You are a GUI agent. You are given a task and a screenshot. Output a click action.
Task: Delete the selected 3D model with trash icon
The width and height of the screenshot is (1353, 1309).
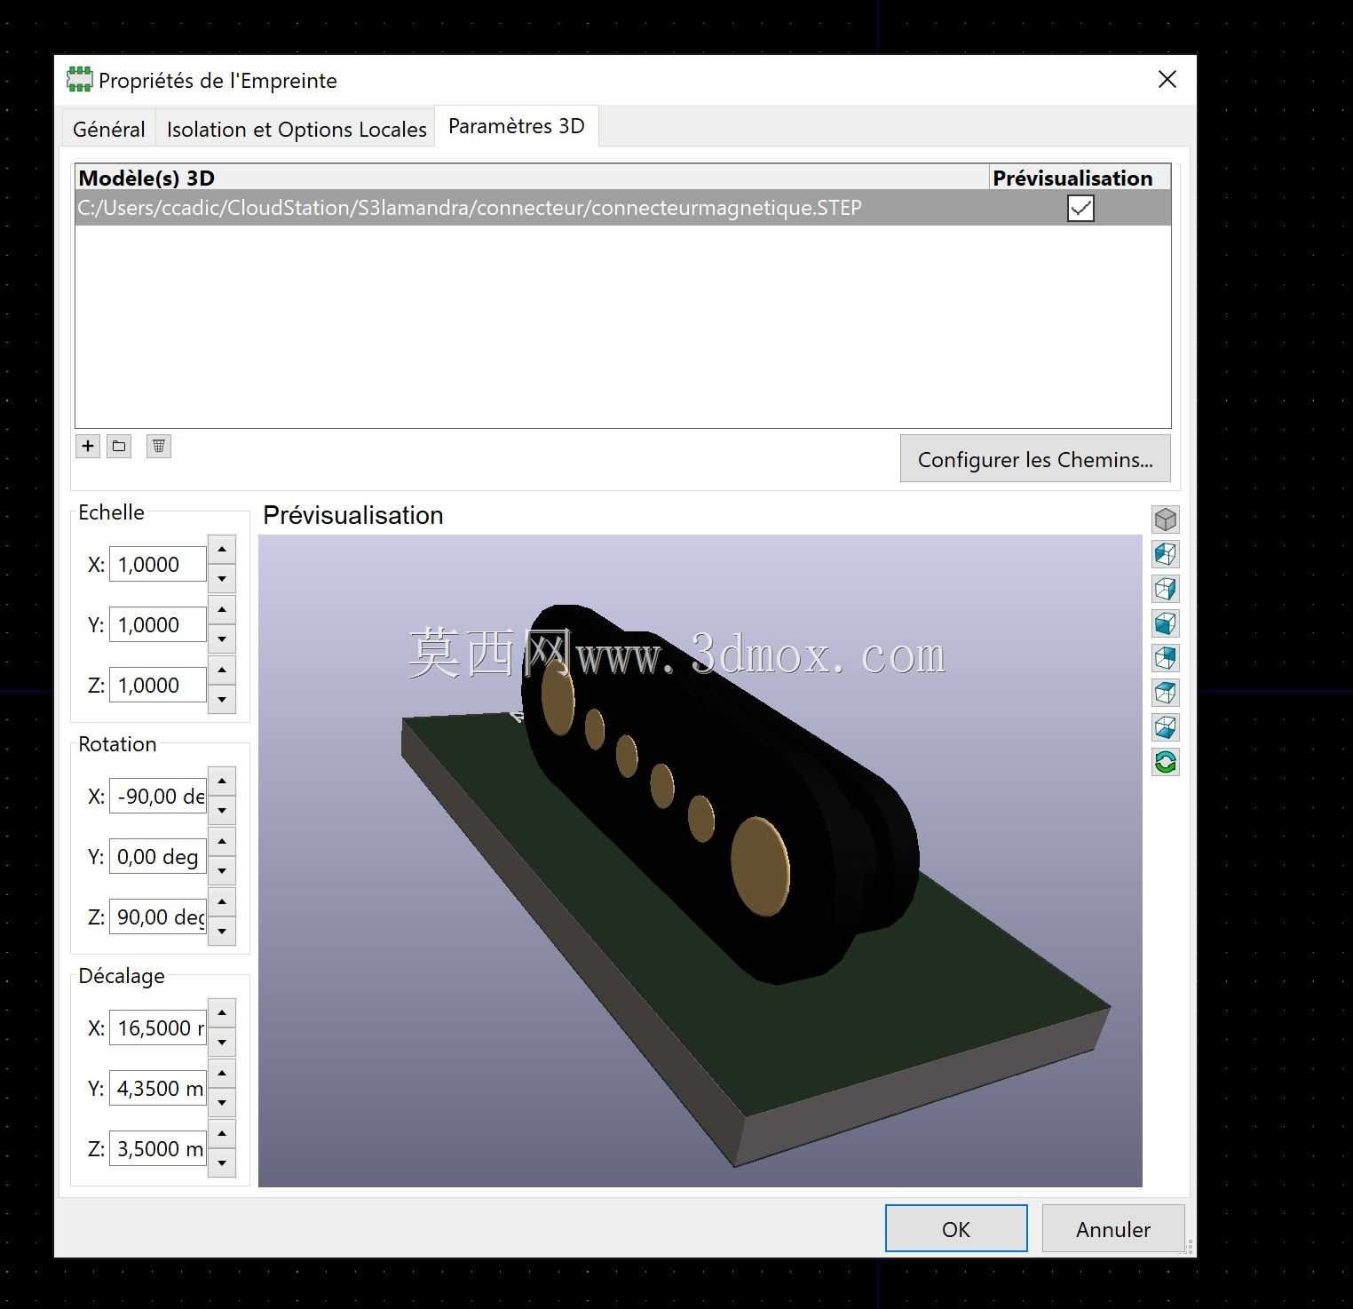pos(158,446)
